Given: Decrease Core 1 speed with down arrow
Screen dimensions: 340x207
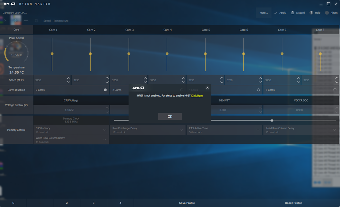Looking at the screenshot, I should pyautogui.click(x=68, y=82).
